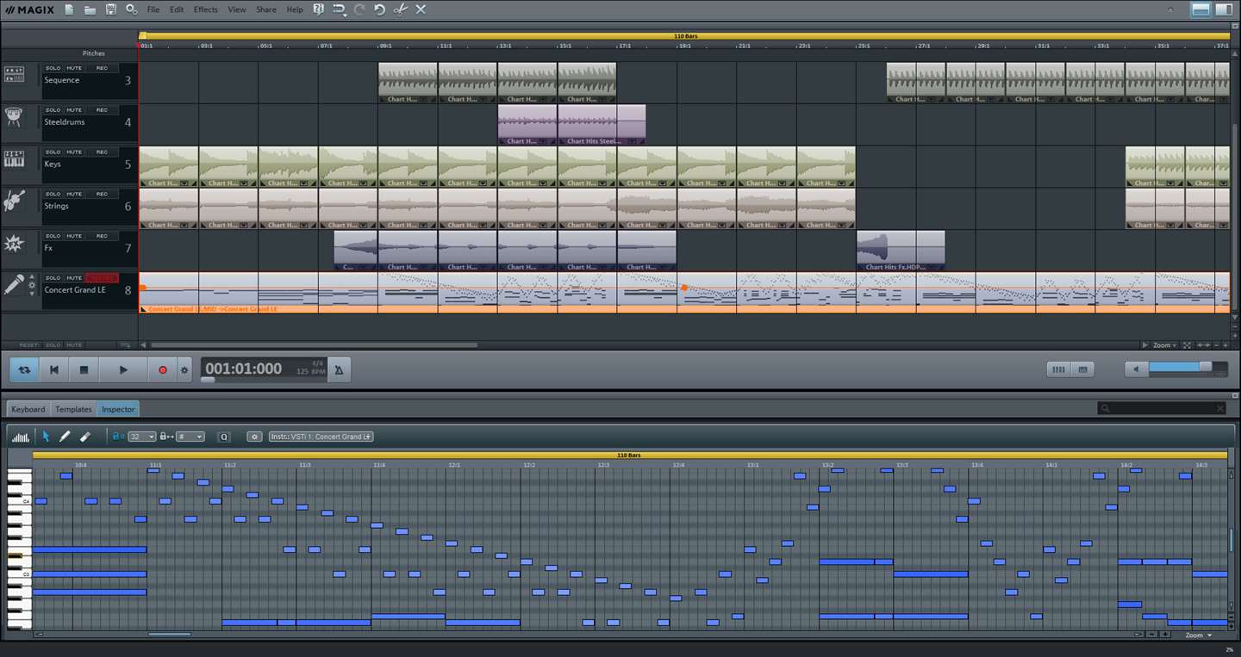Screen dimensions: 1241x657
Task: Click the red Record button
Action: point(162,369)
